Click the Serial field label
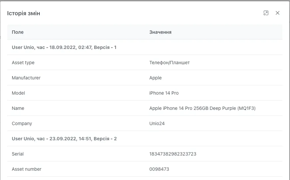Viewport: 290px width, 180px height. [18, 154]
